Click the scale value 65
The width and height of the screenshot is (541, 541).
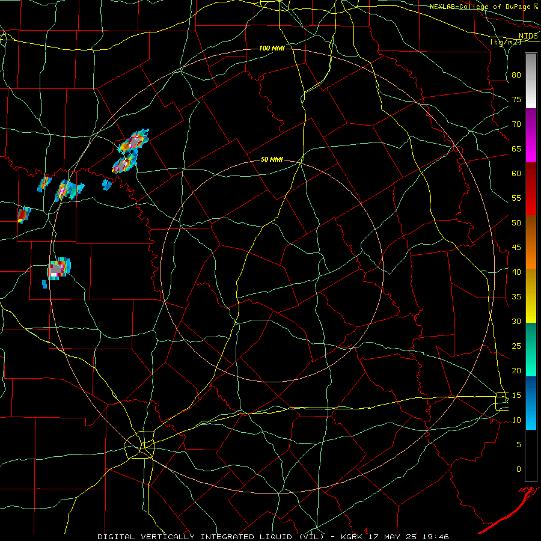[x=516, y=148]
